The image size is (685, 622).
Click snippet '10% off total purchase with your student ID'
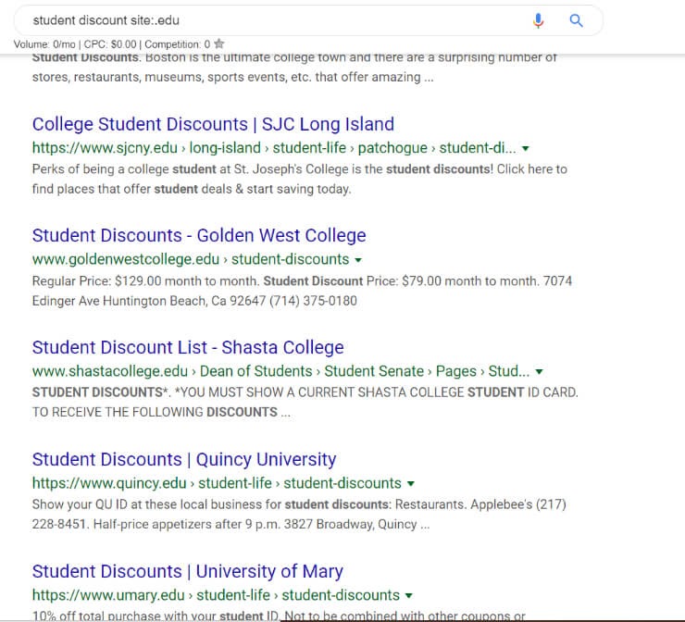coord(279,616)
